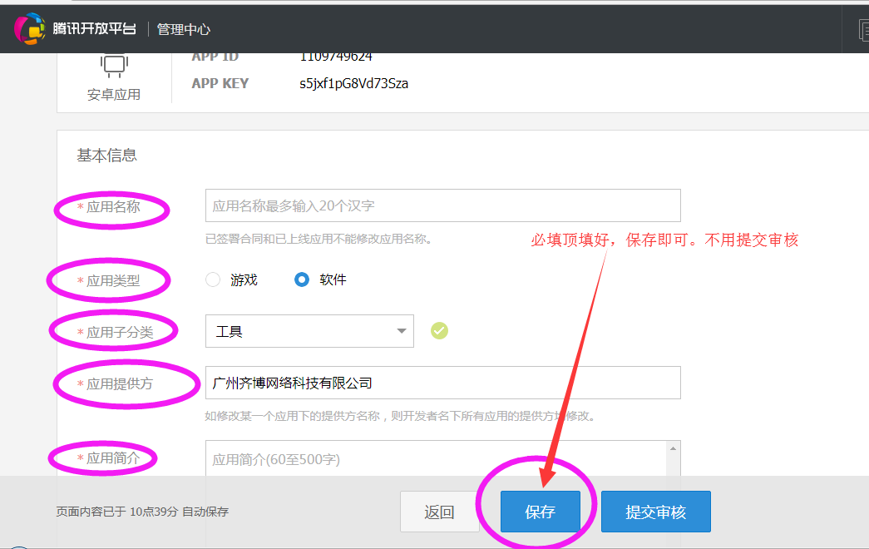The height and width of the screenshot is (549, 869).
Task: Click the green validation checkmark icon
Action: coord(439,331)
